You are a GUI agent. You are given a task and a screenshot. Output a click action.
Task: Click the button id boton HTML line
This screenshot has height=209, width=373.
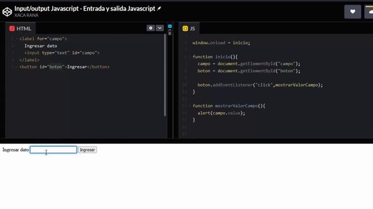pos(64,67)
